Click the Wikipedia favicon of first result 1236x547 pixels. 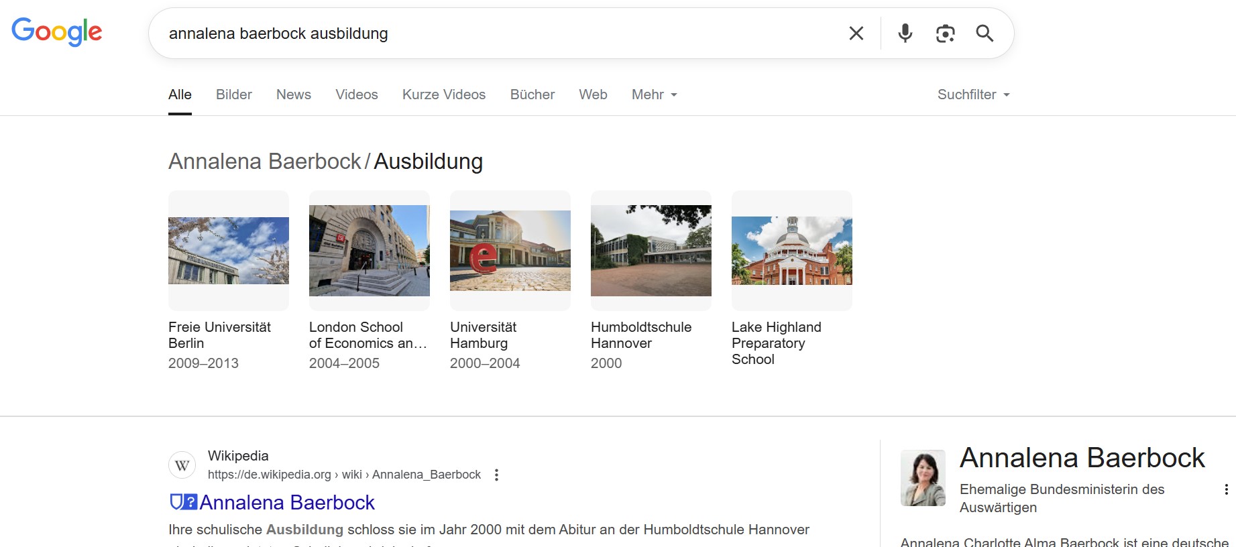pos(182,465)
